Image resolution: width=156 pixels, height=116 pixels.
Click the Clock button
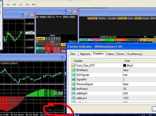tap(131, 18)
